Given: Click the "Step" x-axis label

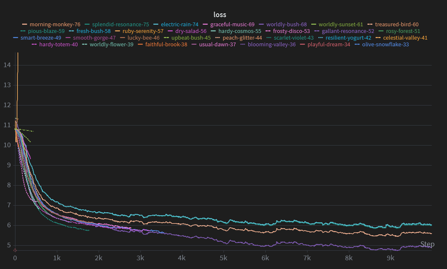Looking at the screenshot, I should pos(427,244).
